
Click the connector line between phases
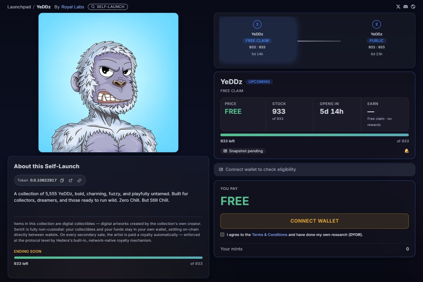(319, 41)
